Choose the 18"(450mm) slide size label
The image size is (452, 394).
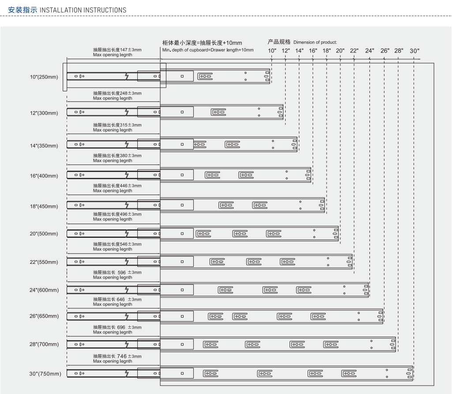click(44, 206)
